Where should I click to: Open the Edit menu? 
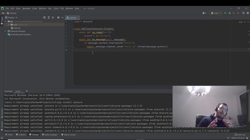12,8
